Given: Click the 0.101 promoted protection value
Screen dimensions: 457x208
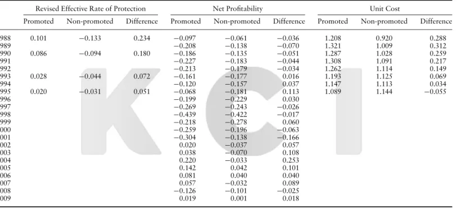Looking at the screenshot, I should (38, 38).
